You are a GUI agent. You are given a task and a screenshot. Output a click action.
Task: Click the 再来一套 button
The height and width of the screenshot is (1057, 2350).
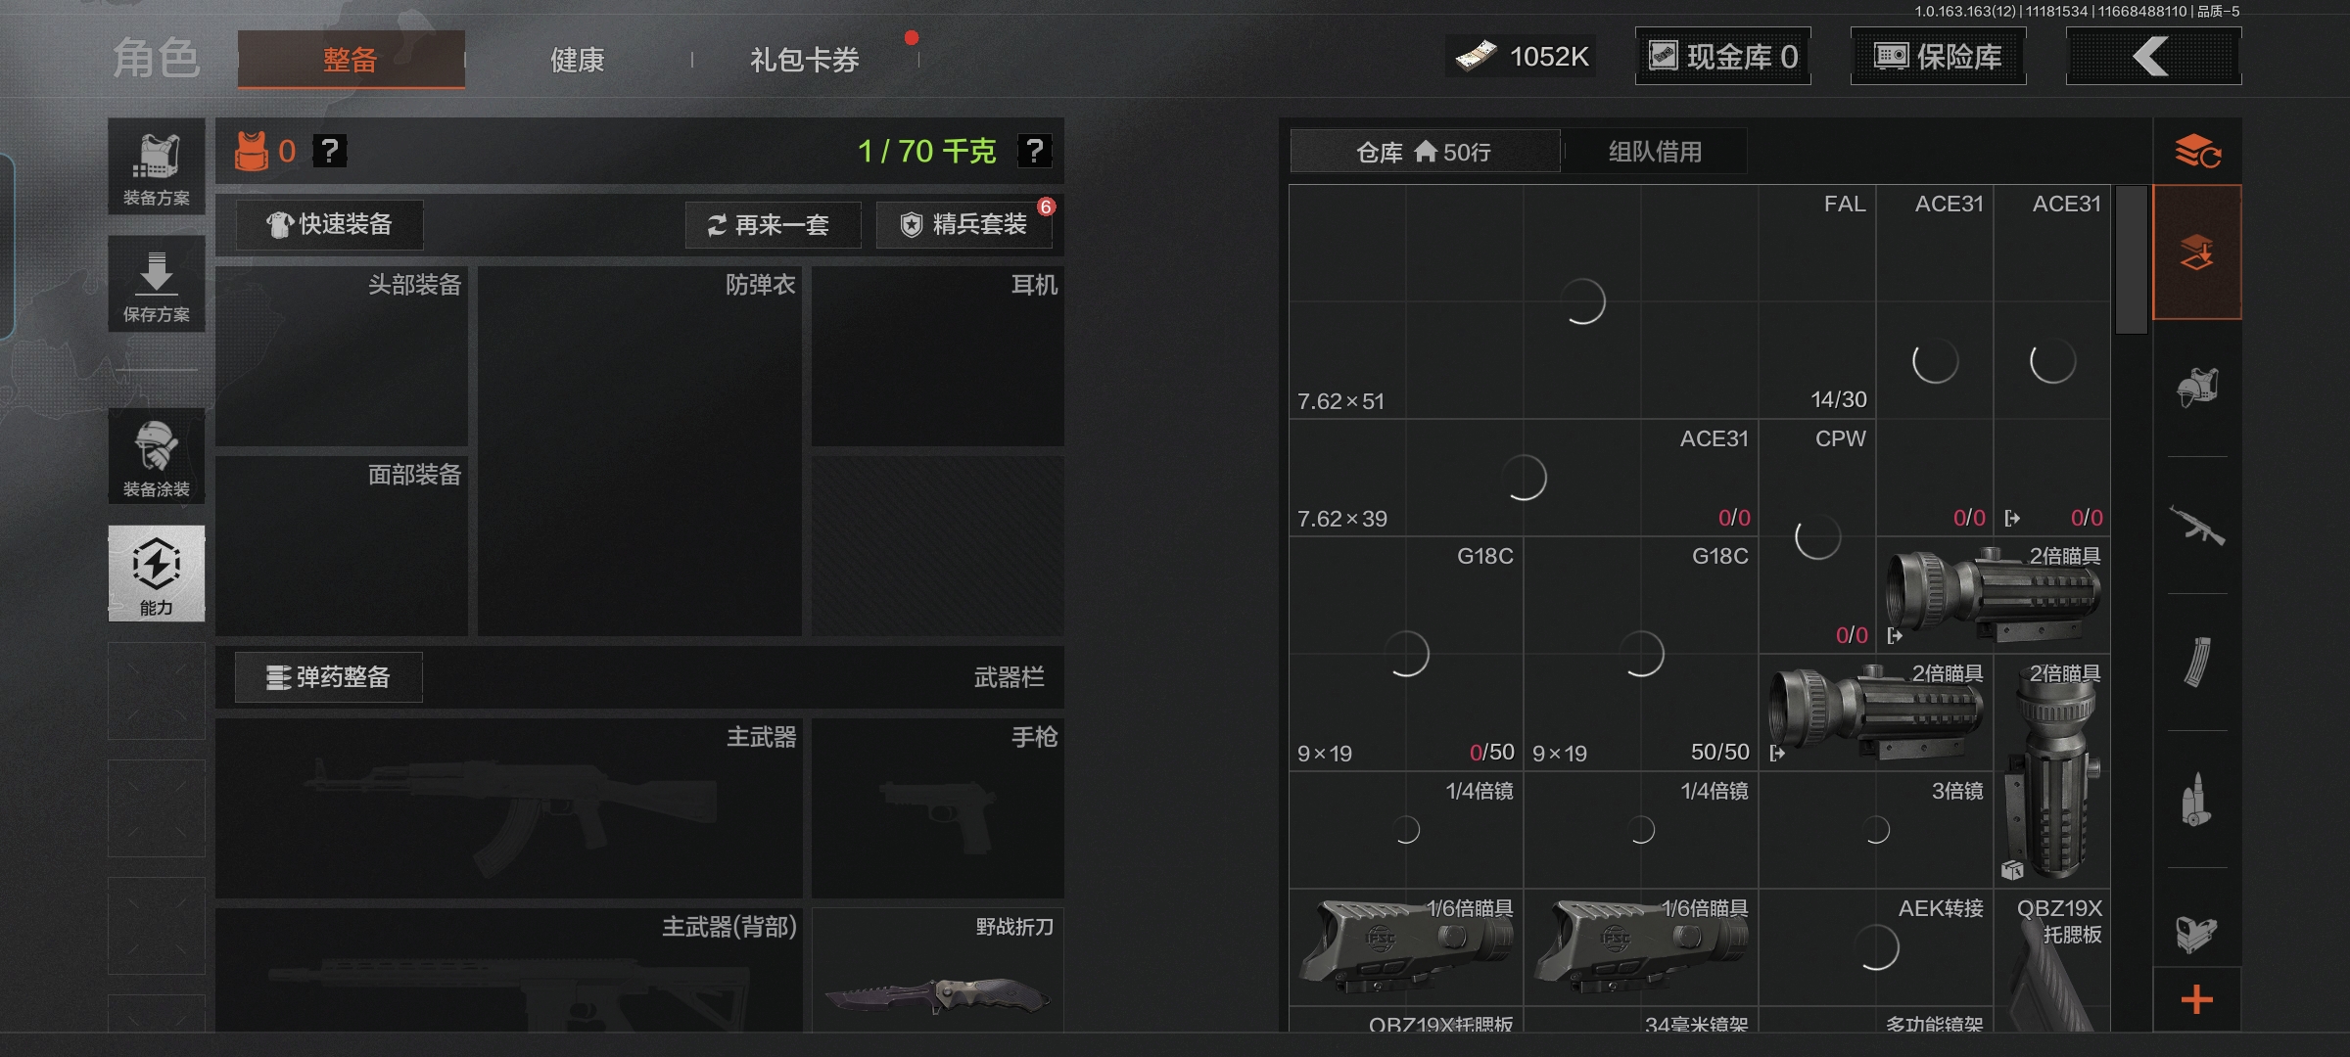[x=773, y=225]
